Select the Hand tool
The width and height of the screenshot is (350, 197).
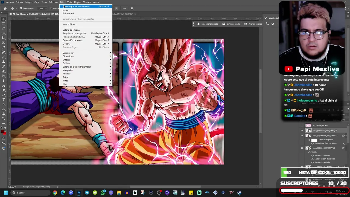tap(4, 114)
